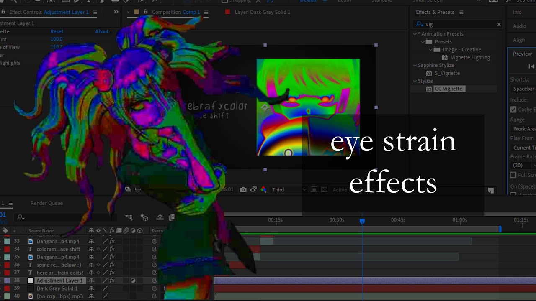
Task: Click the Draft 3D icon in timeline
Action: pos(144,217)
